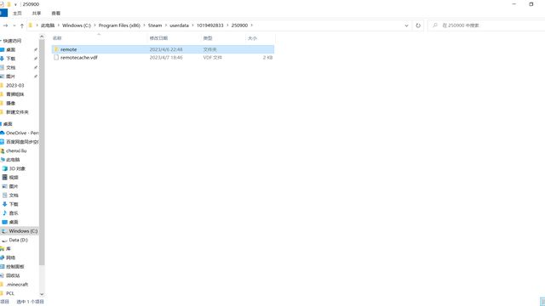The image size is (545, 306).
Task: Open pinned 桌面 Desktop in Quick access
Action: (11, 49)
